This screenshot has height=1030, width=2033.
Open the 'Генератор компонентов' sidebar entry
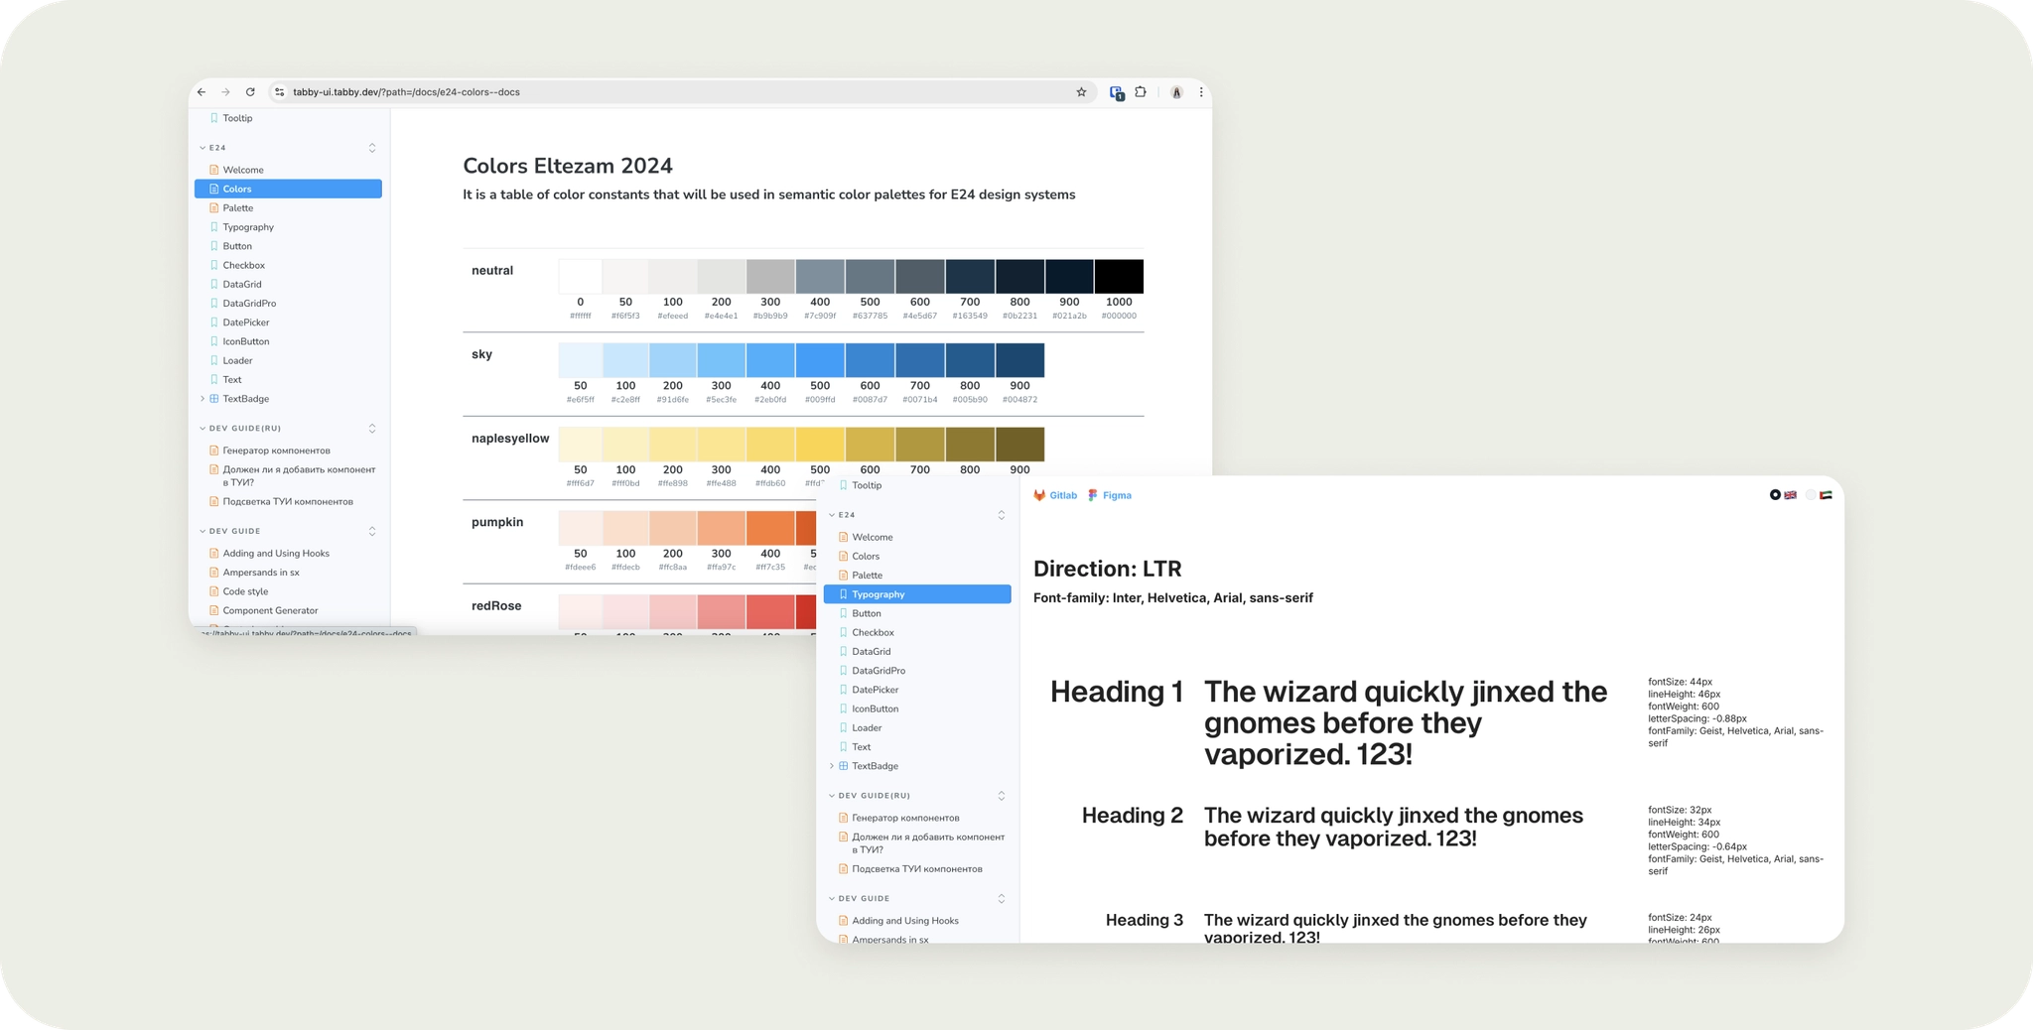[905, 817]
